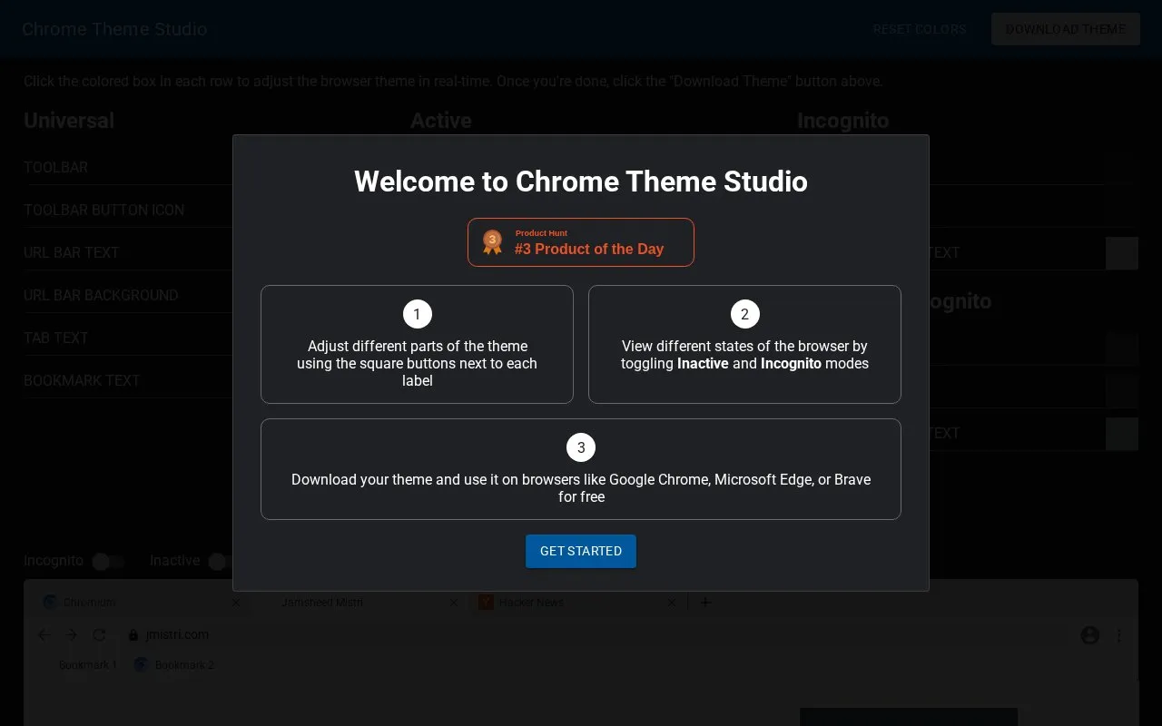Open the #3 Product of the Day badge
1162x726 pixels.
click(x=581, y=242)
